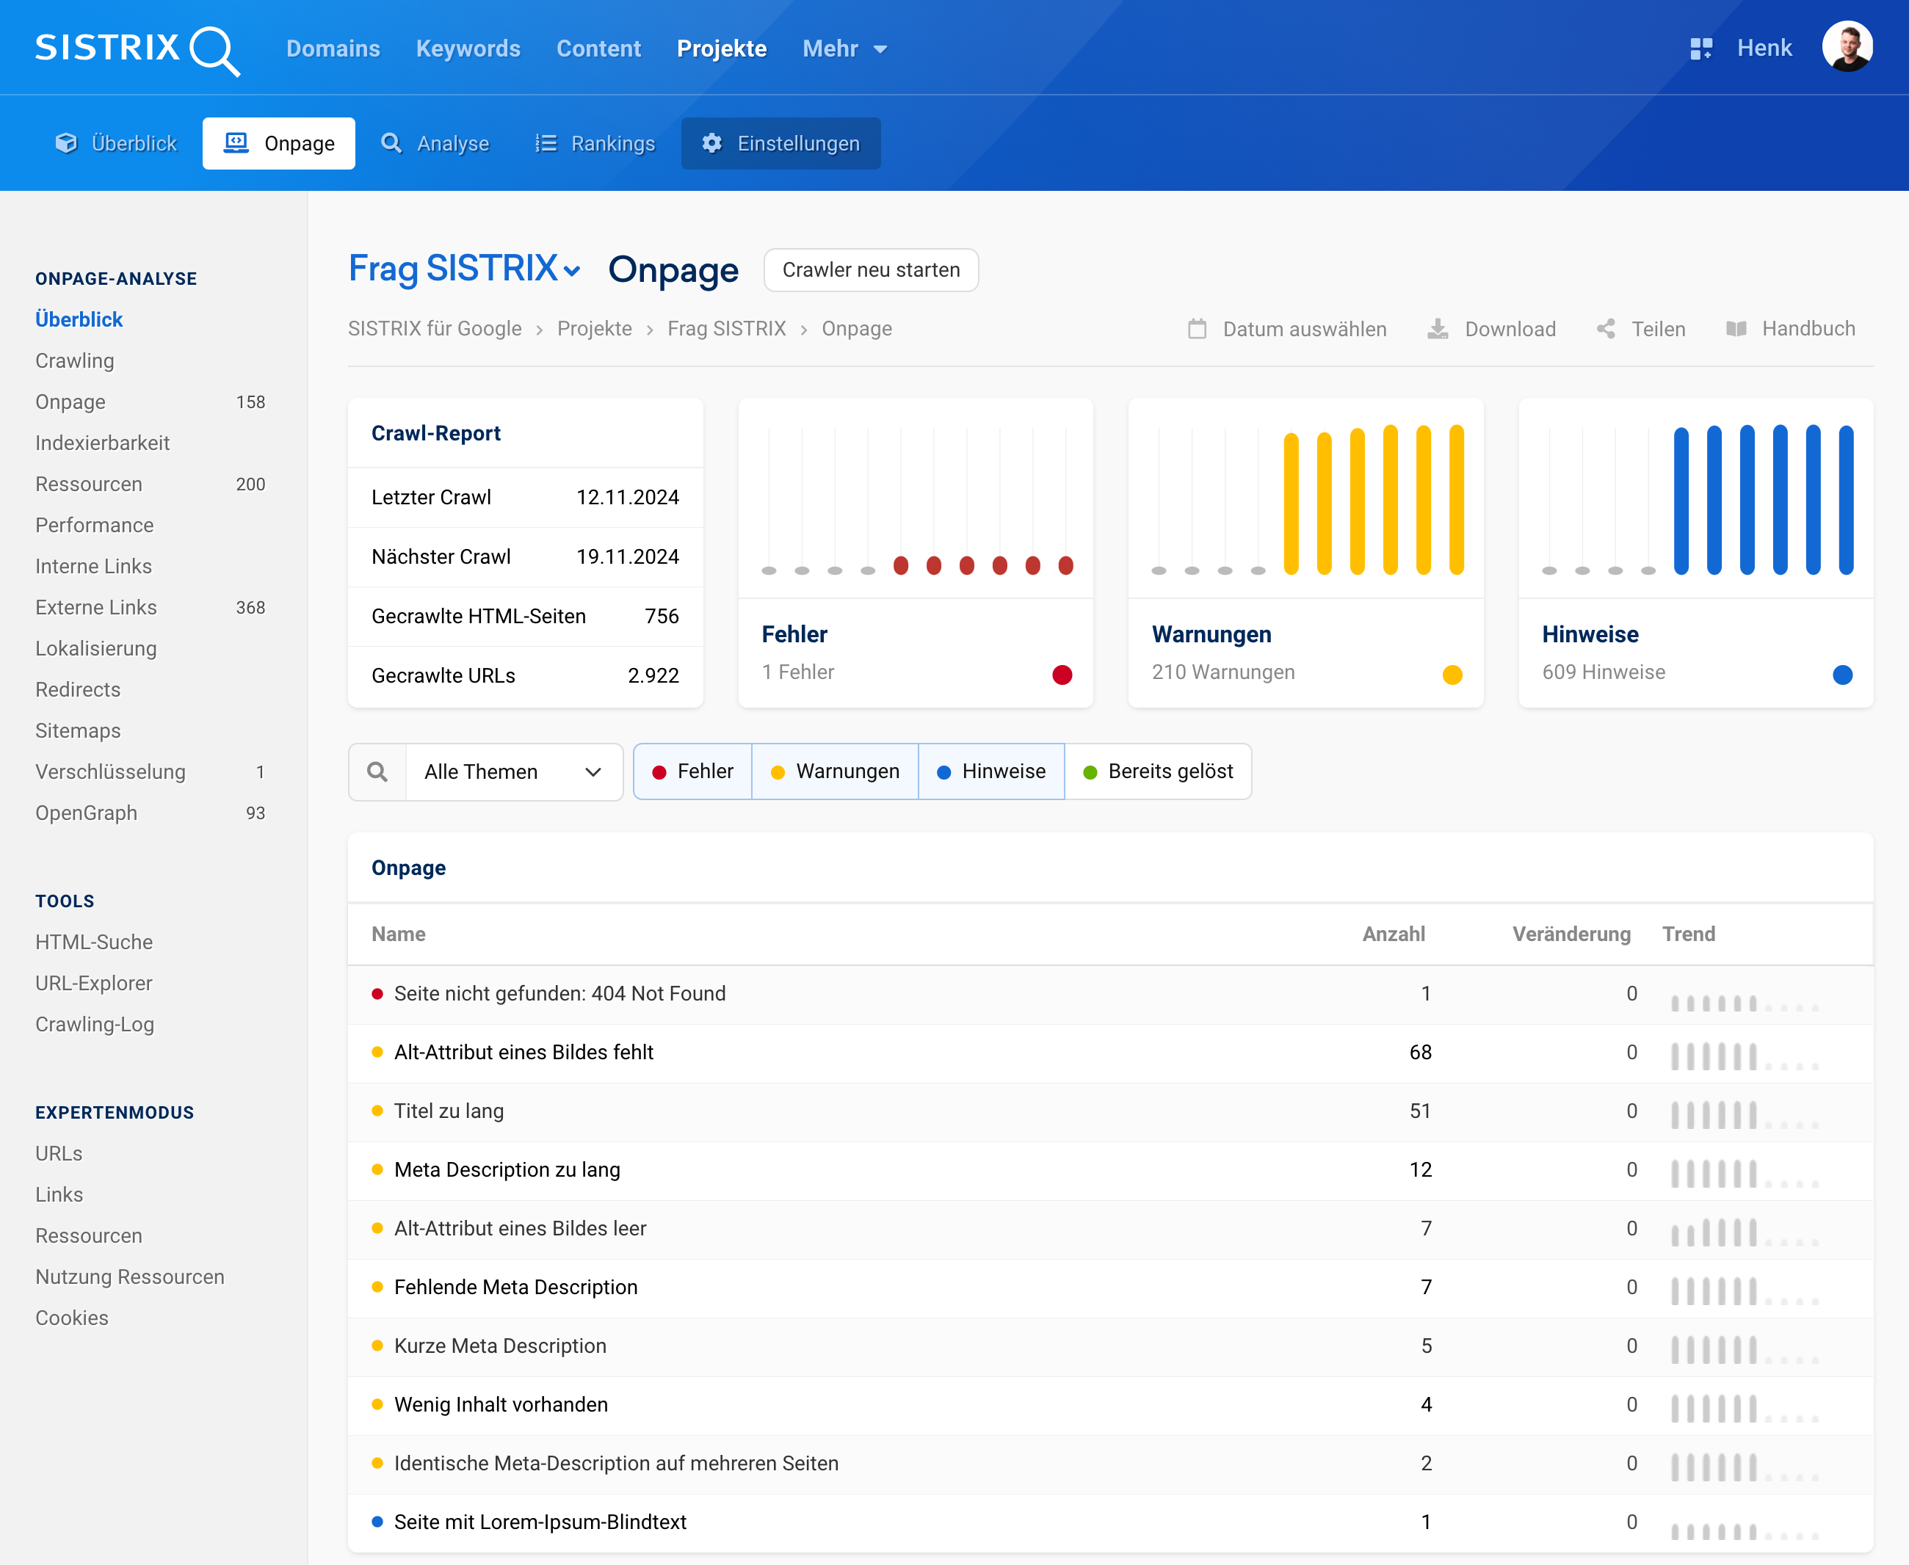
Task: Open the Domains menu
Action: point(333,48)
